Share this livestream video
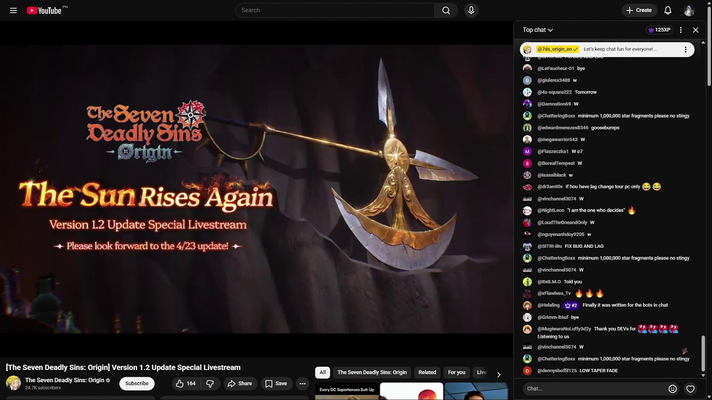 click(239, 383)
